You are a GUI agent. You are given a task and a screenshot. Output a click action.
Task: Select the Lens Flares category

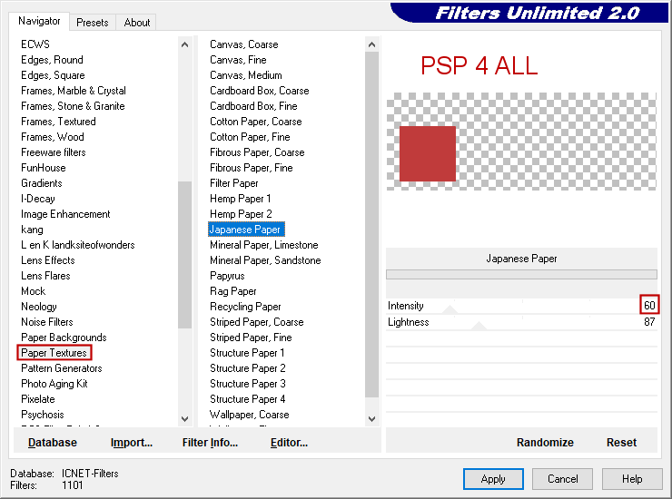45,276
